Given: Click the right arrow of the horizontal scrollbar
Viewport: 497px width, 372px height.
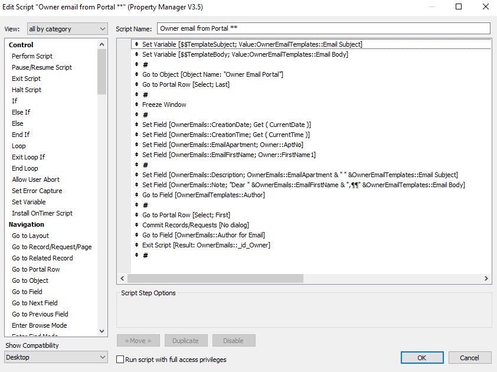Looking at the screenshot, I should (486, 279).
